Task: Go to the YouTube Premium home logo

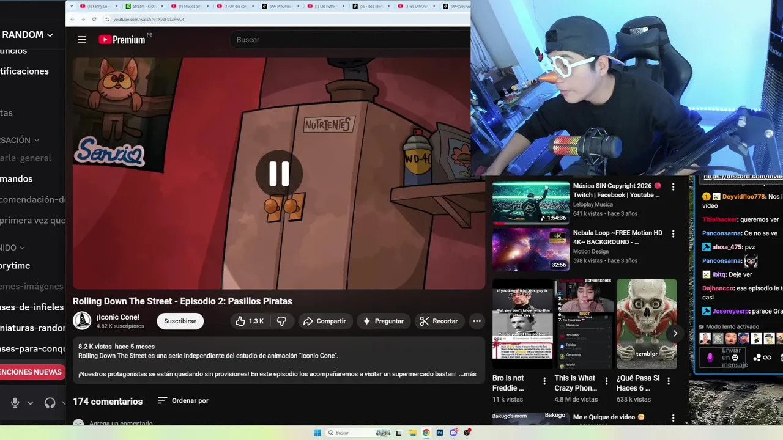Action: pos(122,40)
